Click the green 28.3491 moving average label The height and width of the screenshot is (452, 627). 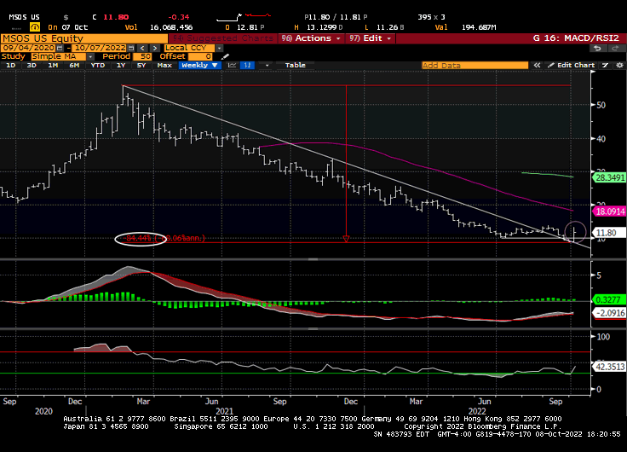coord(610,177)
